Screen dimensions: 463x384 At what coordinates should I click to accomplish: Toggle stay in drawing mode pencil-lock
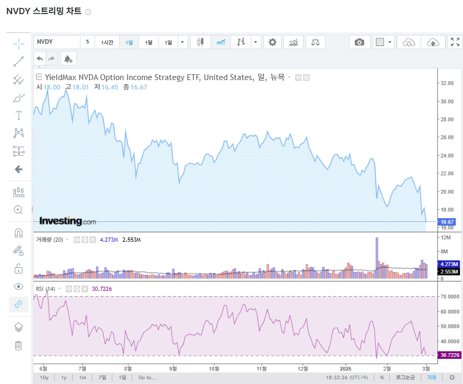point(19,251)
